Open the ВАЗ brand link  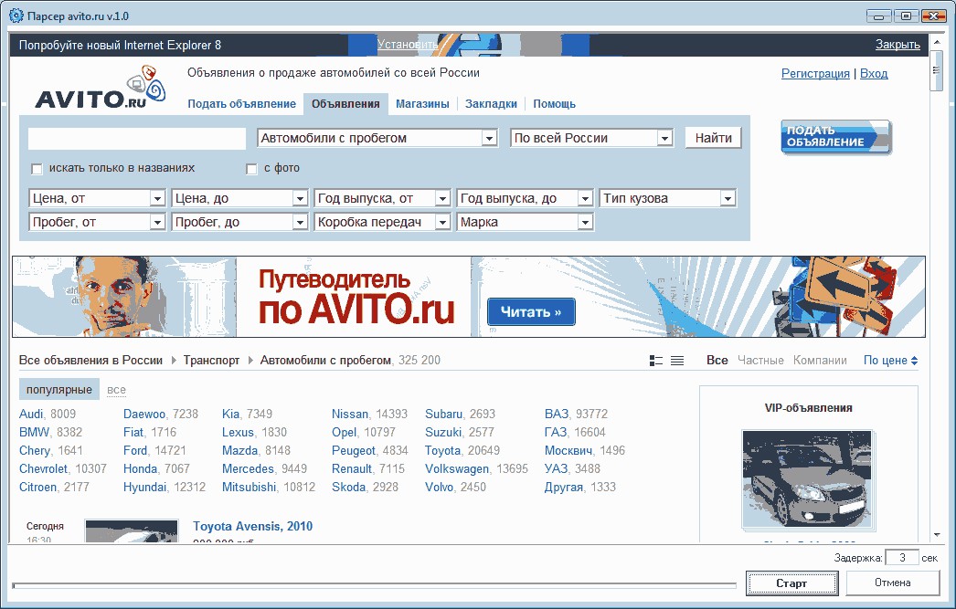tap(556, 415)
